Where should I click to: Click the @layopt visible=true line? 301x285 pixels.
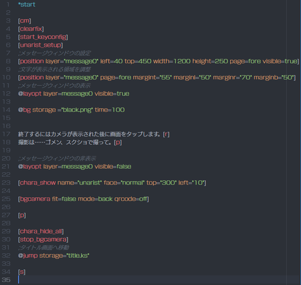[73, 94]
